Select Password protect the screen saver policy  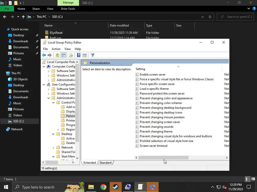coord(162,93)
